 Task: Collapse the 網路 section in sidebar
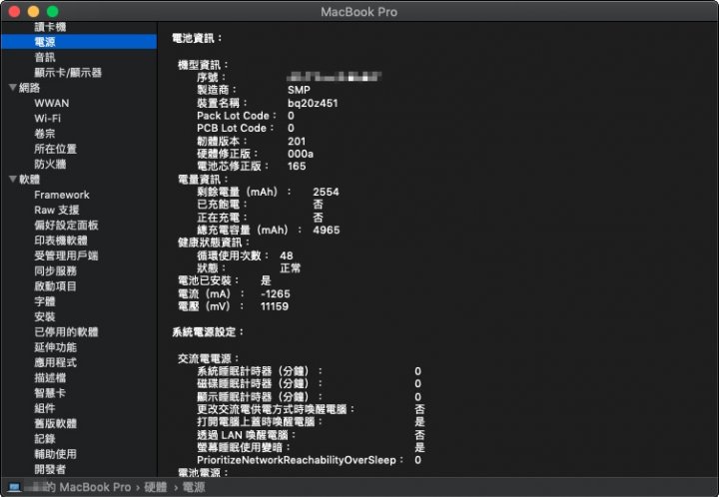click(13, 87)
